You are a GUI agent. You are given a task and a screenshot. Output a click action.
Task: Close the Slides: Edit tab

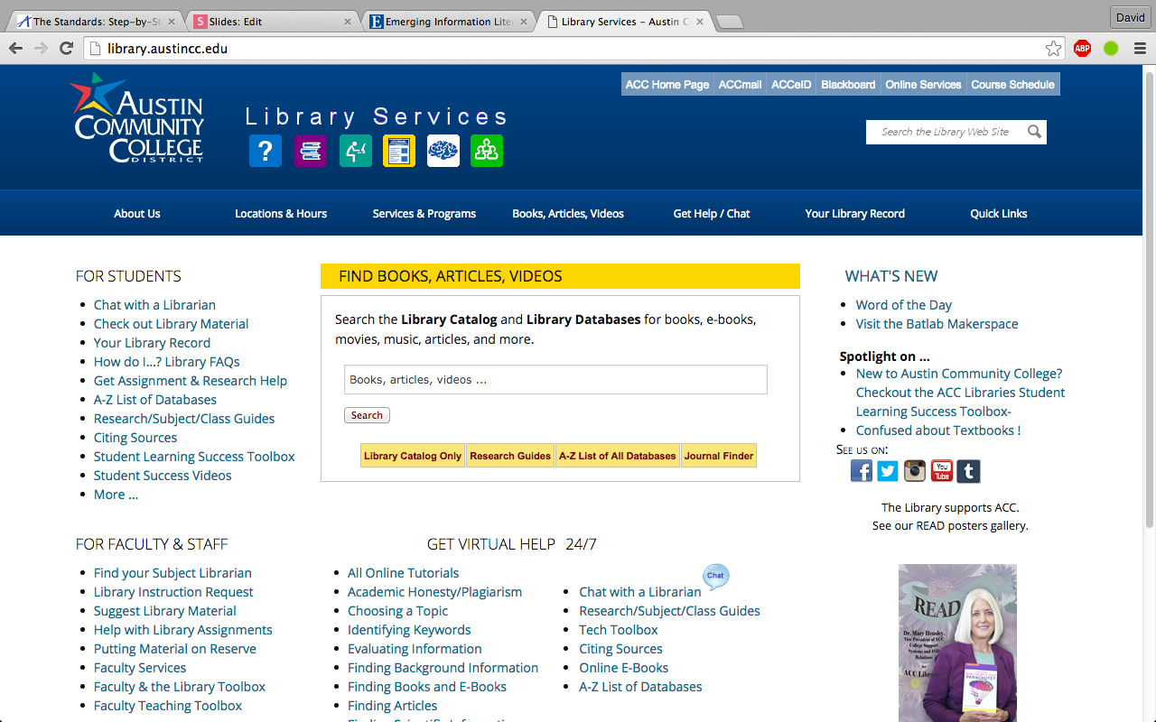pos(348,22)
